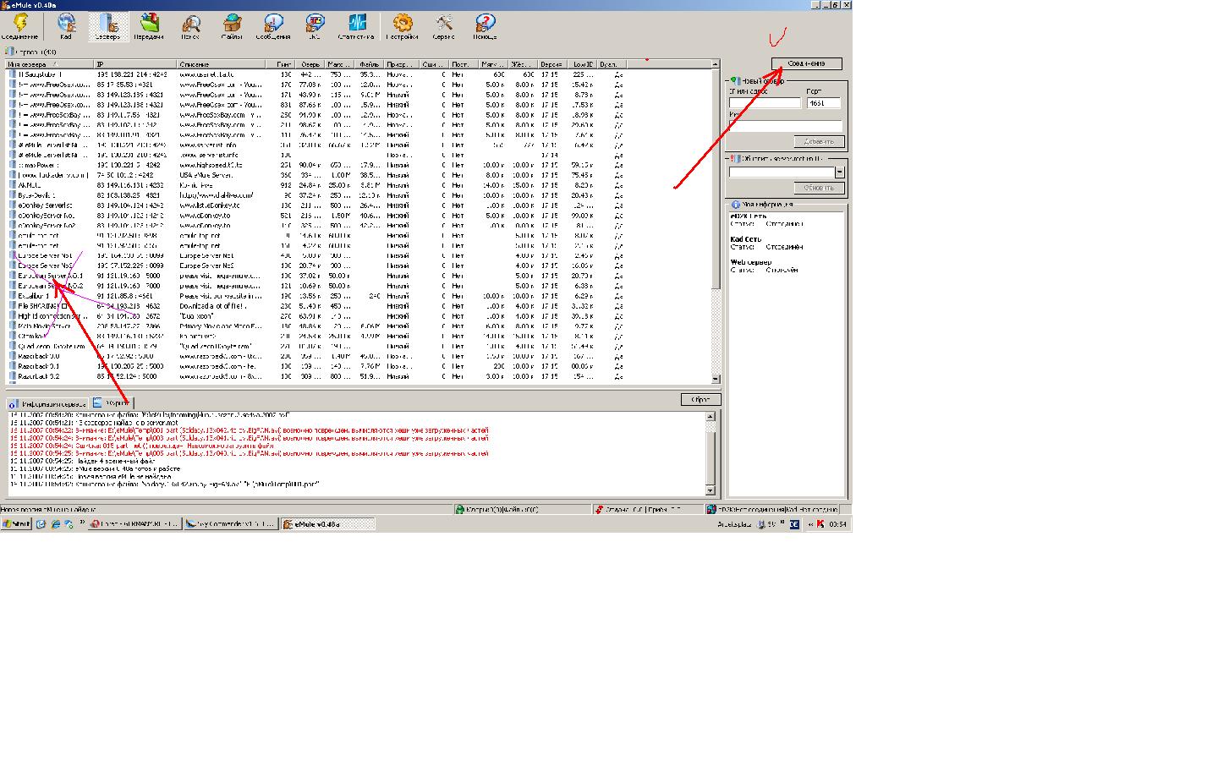The image size is (1218, 761).
Task: Click the taskbar clock showing 00:54
Action: click(x=837, y=524)
